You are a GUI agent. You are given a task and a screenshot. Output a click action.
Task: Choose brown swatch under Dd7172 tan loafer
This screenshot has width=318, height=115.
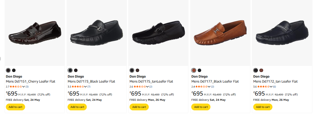point(261,70)
